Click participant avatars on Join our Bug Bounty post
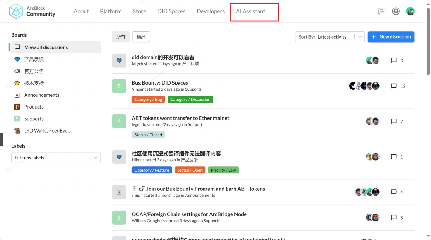Viewport: 431px width, 240px height. [367, 192]
